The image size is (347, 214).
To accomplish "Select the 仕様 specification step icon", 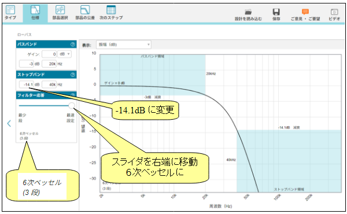I will [35, 13].
